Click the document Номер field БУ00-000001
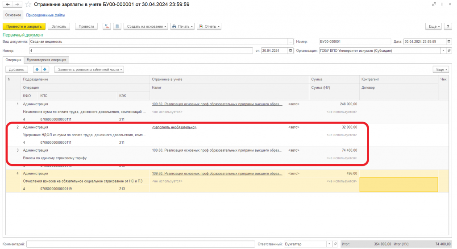The image size is (457, 249). [354, 41]
